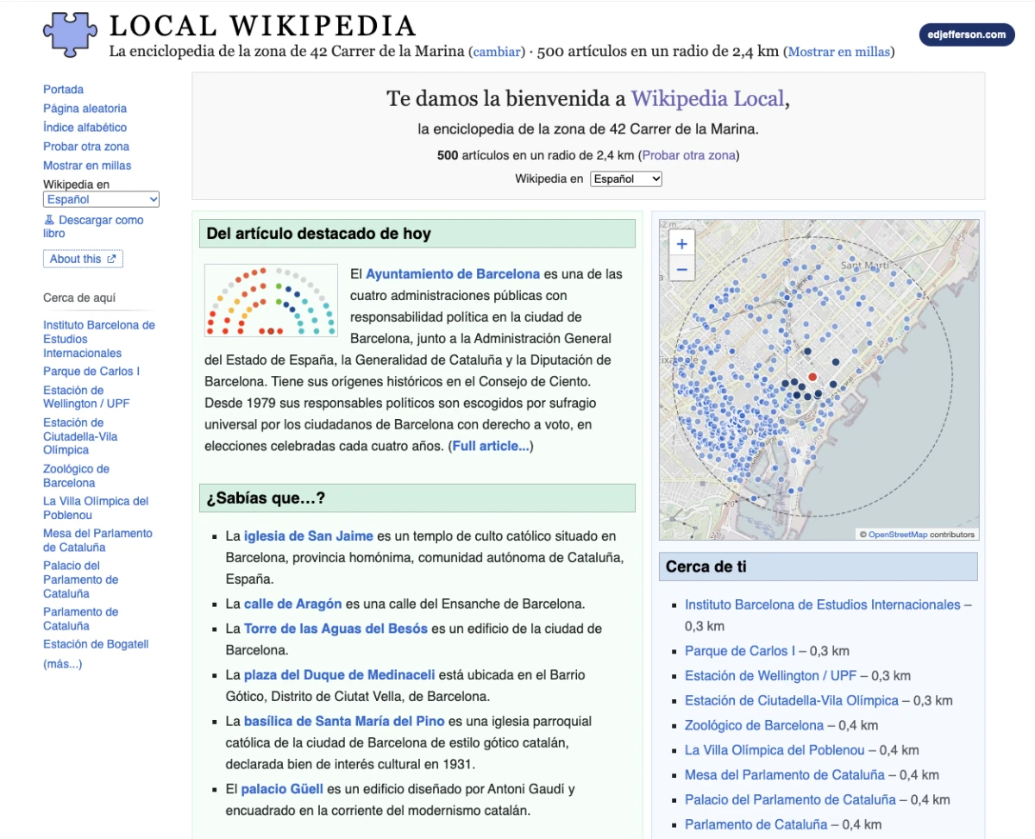Open Estación de Wellington / UPF in Cerca de ti
The height and width of the screenshot is (839, 1035).
(x=770, y=676)
